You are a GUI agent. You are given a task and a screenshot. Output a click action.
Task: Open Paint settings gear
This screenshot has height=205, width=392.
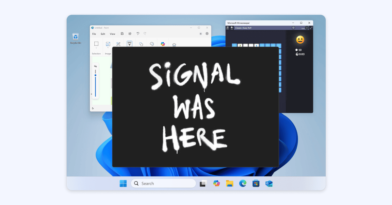point(207,34)
